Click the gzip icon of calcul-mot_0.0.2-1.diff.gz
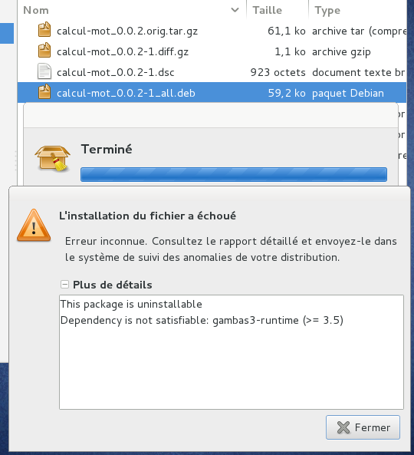Image resolution: width=414 pixels, height=455 pixels. pyautogui.click(x=44, y=50)
